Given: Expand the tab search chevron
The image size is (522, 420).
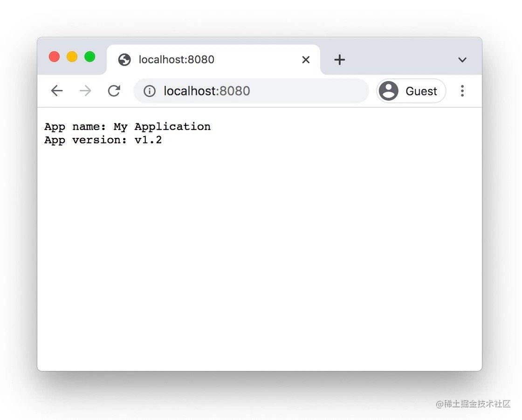Looking at the screenshot, I should pyautogui.click(x=462, y=60).
